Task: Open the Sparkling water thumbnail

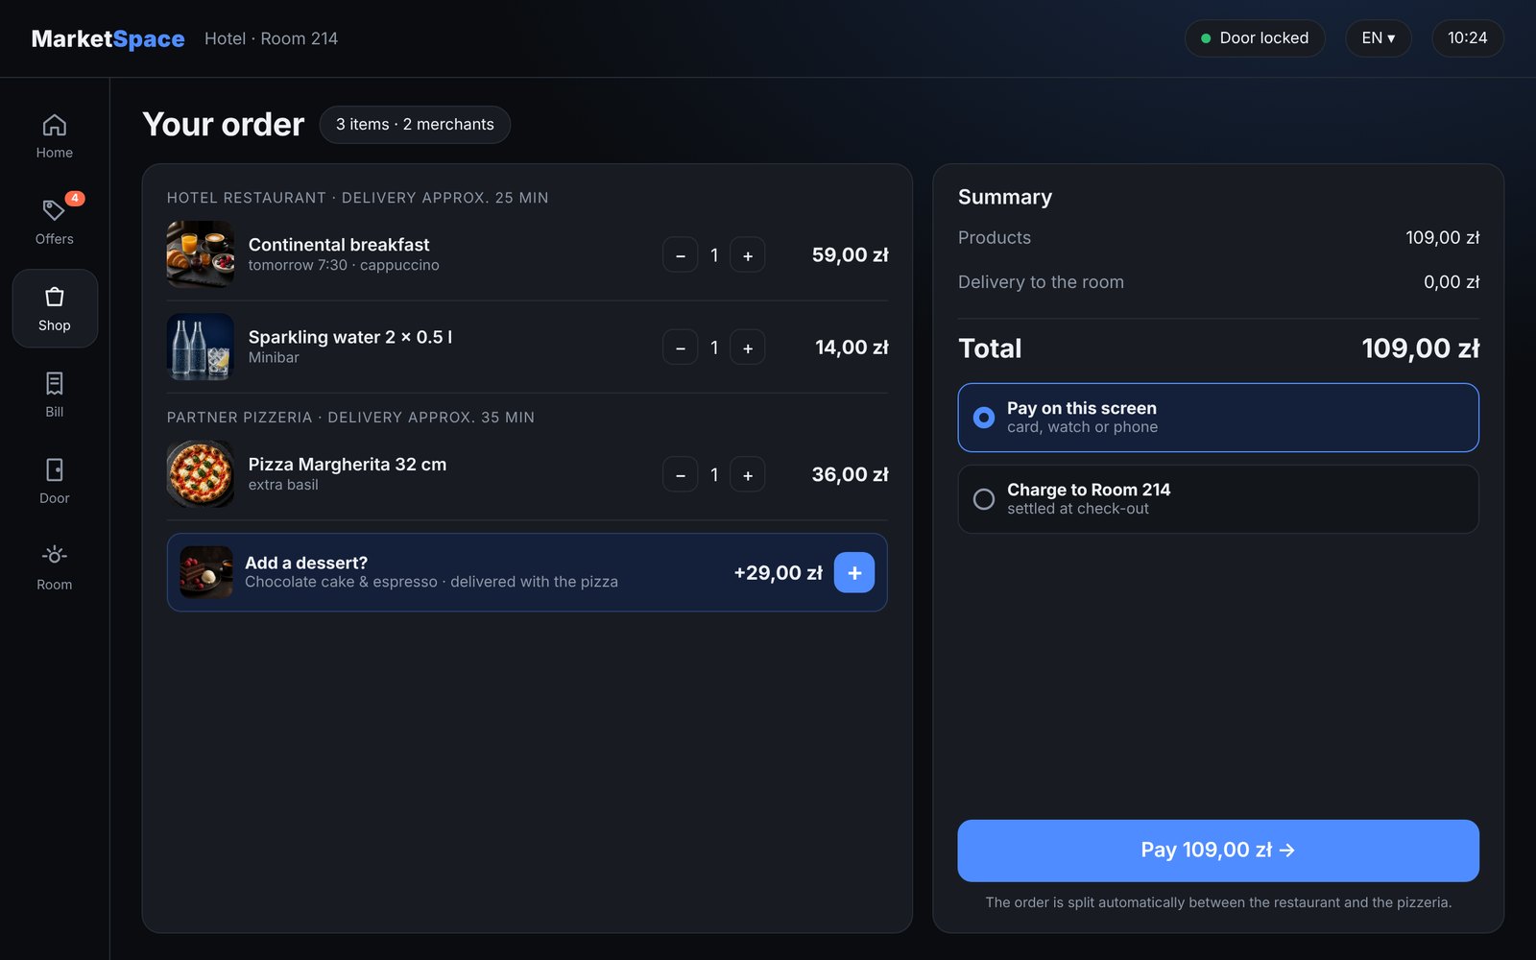Action: (x=201, y=347)
